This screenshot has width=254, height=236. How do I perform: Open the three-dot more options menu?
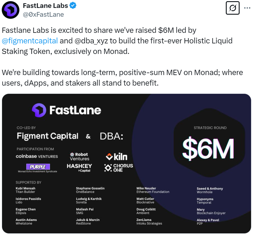246,9
